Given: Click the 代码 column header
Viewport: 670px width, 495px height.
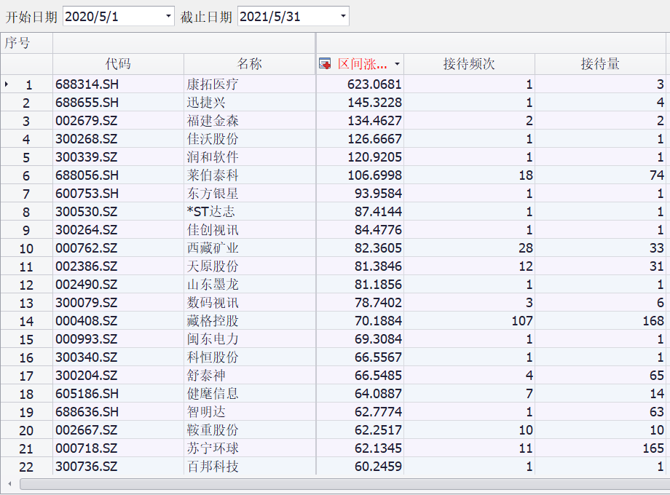Looking at the screenshot, I should pyautogui.click(x=119, y=64).
